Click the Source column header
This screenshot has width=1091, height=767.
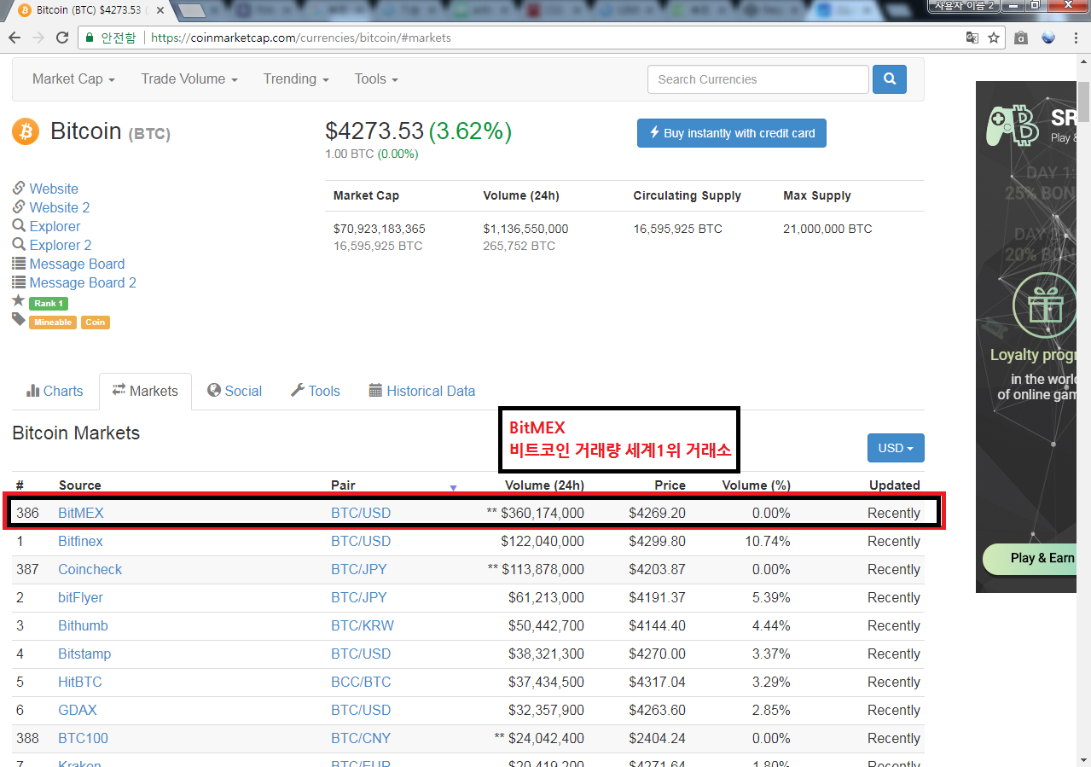click(x=80, y=485)
